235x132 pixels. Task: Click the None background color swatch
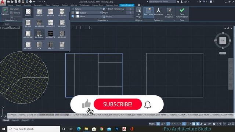pos(77,16)
